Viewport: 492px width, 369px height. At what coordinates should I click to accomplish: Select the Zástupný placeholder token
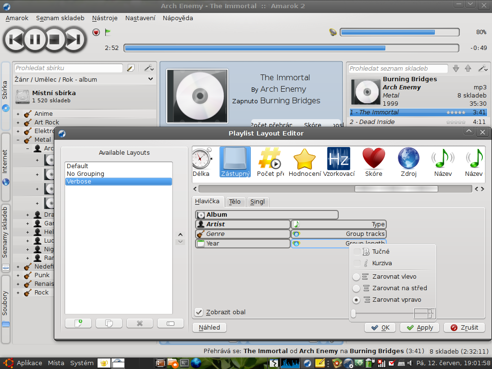pyautogui.click(x=235, y=162)
